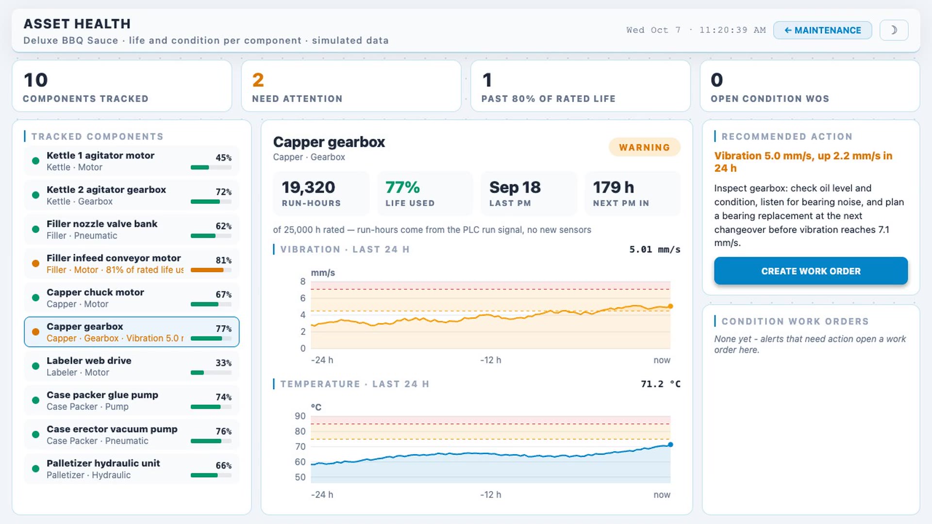Click Create Work Order button

811,271
